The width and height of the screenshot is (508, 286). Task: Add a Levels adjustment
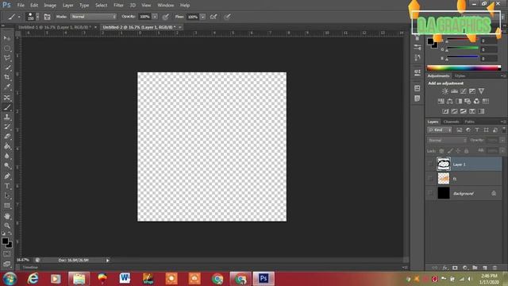point(454,91)
